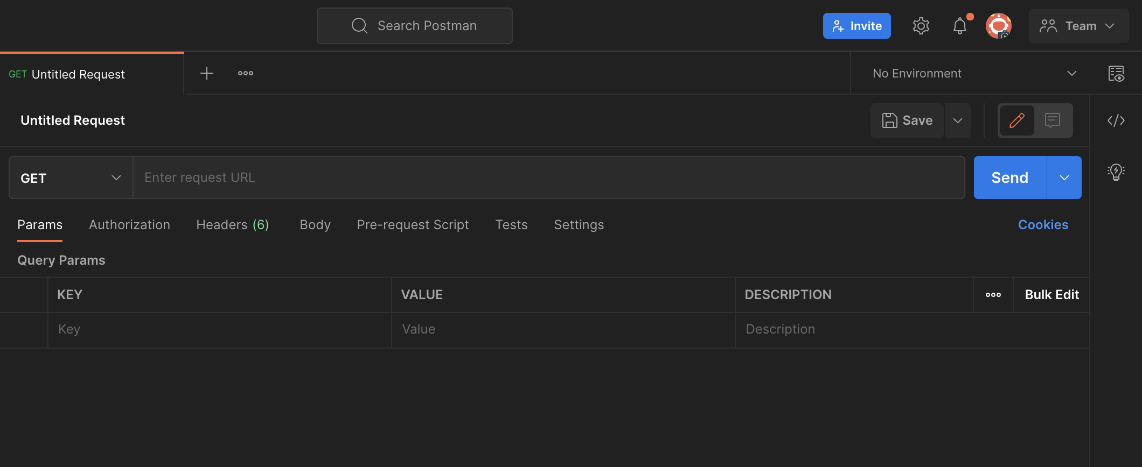
Task: Expand the Team workspace dropdown
Action: click(x=1078, y=26)
